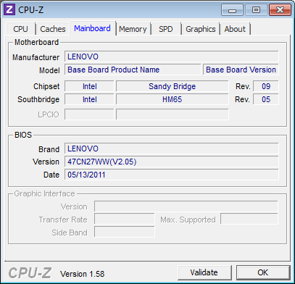Select the Manufacturer LENOVO field
Viewport: 295px width, 284px height.
[172, 57]
